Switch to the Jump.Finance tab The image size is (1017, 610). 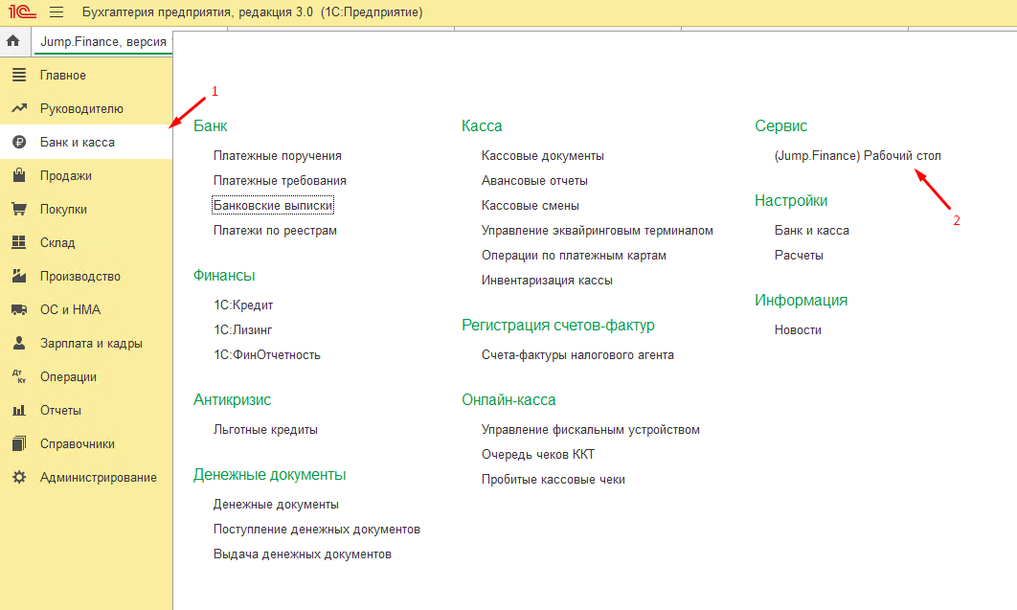tap(103, 42)
